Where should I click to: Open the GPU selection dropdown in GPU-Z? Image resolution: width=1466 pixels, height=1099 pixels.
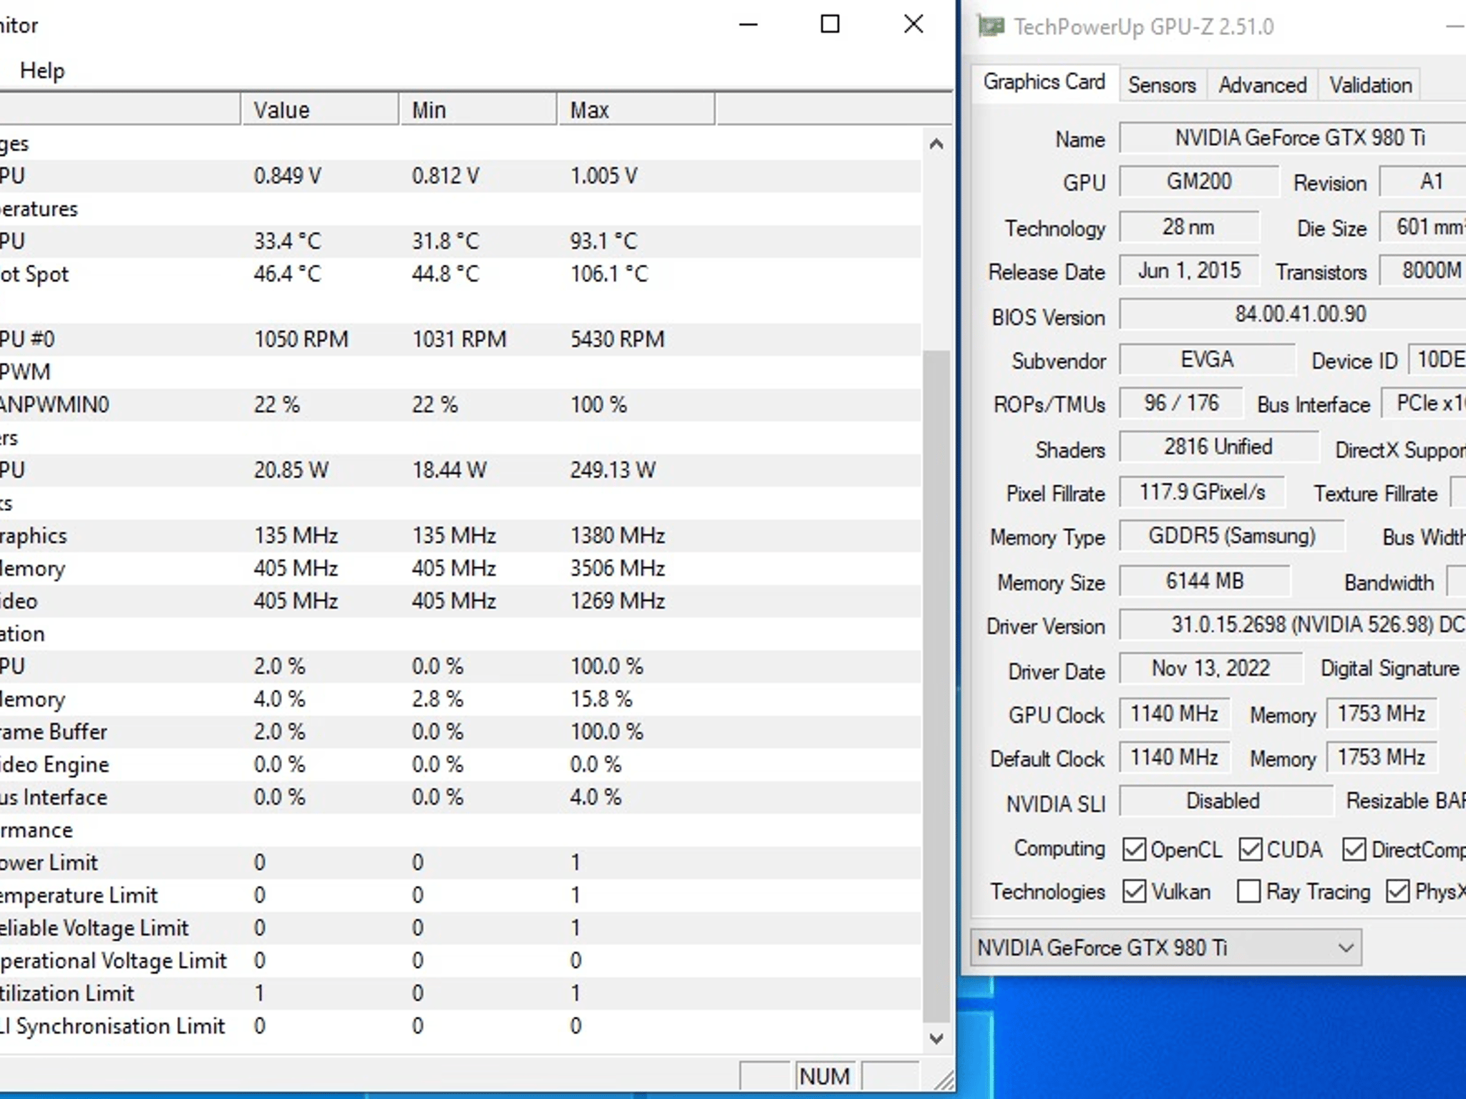tap(1166, 948)
